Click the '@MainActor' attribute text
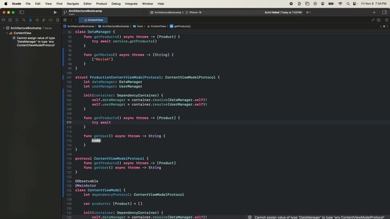Viewport: 390px width, 219px height. click(85, 186)
